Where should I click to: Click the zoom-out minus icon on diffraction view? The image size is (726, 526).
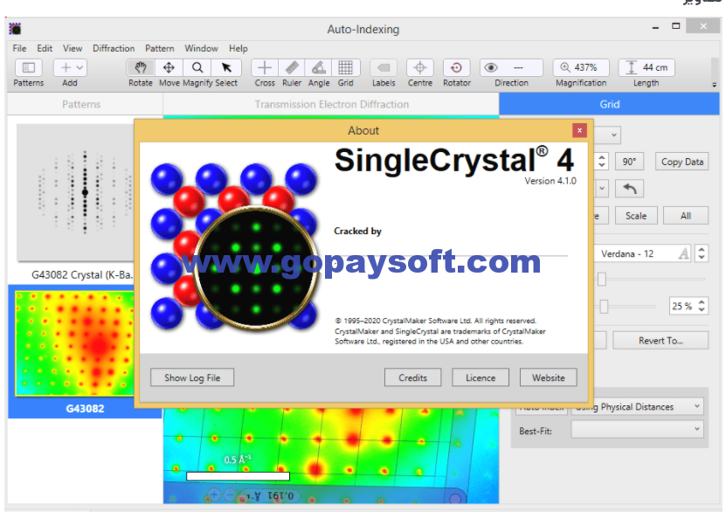[x=229, y=495]
